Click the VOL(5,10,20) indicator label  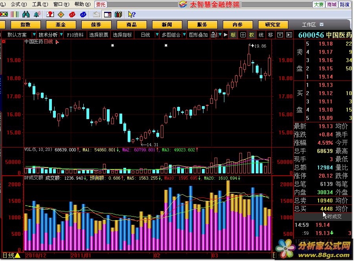click(38, 149)
